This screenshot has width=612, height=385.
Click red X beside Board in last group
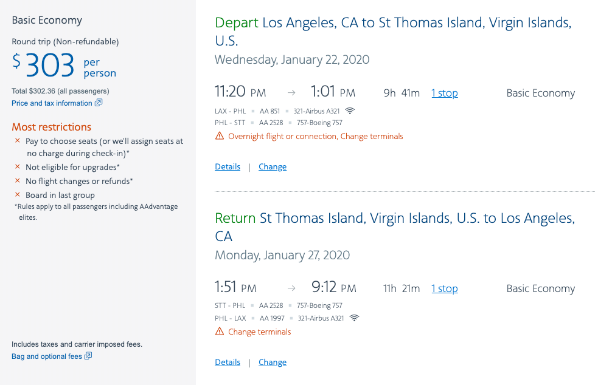click(18, 195)
